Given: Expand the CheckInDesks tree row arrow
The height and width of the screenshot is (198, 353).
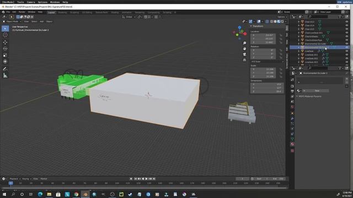Looking at the screenshot, I should pos(299,36).
